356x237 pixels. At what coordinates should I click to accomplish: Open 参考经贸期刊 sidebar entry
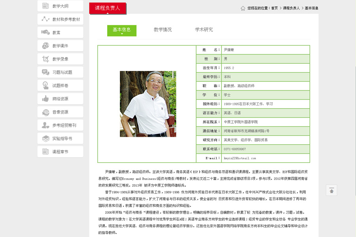click(61, 125)
